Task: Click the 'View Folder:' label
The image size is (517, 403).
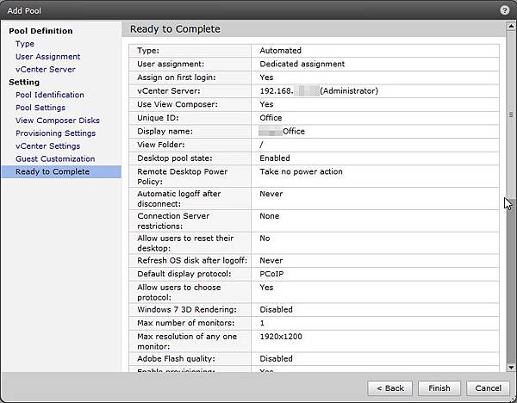Action: point(161,145)
